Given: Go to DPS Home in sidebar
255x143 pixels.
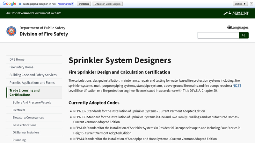Looking at the screenshot, I should pos(34,59).
